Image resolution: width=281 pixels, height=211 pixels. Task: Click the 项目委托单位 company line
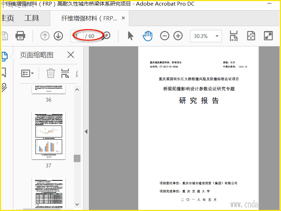[x=198, y=183]
